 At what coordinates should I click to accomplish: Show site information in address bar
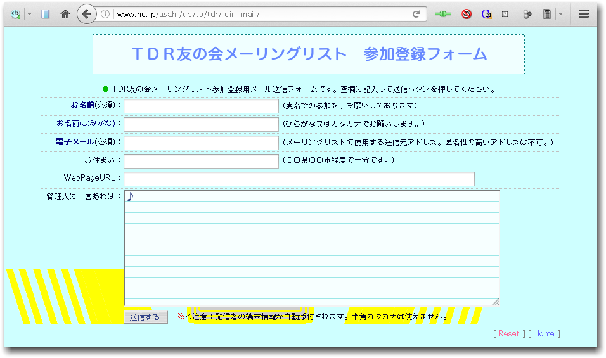[x=105, y=14]
